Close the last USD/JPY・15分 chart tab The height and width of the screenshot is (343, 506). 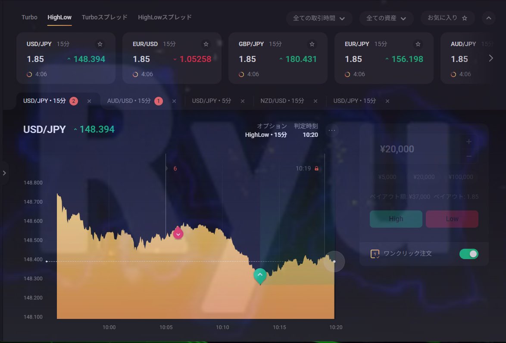click(387, 101)
